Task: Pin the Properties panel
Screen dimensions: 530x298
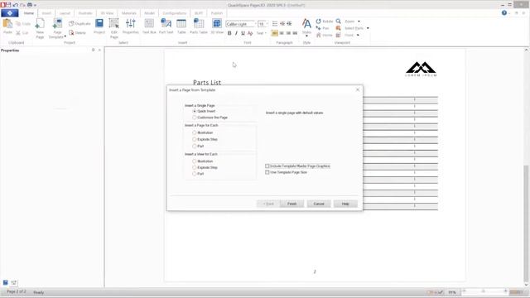Action: point(93,50)
